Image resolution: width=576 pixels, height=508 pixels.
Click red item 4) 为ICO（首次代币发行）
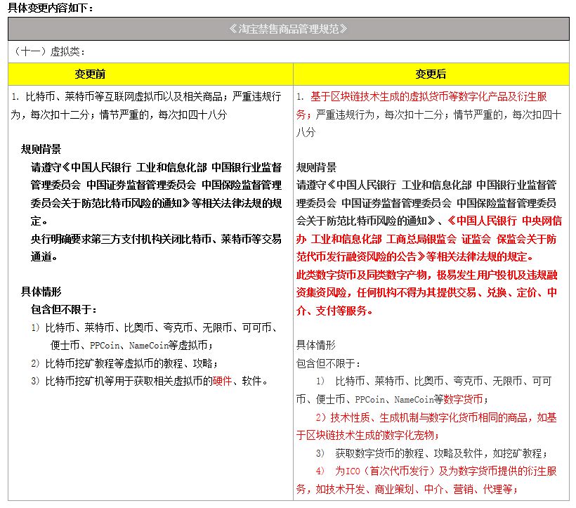(x=376, y=471)
